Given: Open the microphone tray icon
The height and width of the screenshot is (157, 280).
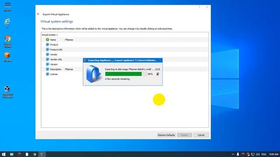Looking at the screenshot, I should tap(238, 154).
